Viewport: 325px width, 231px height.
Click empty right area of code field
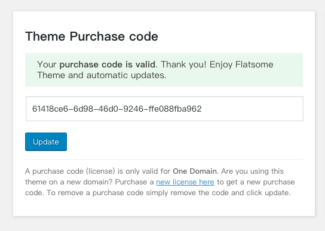pos(253,109)
